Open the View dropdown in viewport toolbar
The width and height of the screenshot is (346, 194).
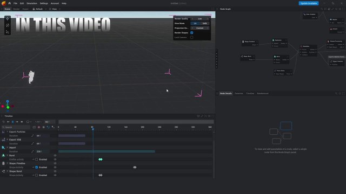click(x=54, y=9)
